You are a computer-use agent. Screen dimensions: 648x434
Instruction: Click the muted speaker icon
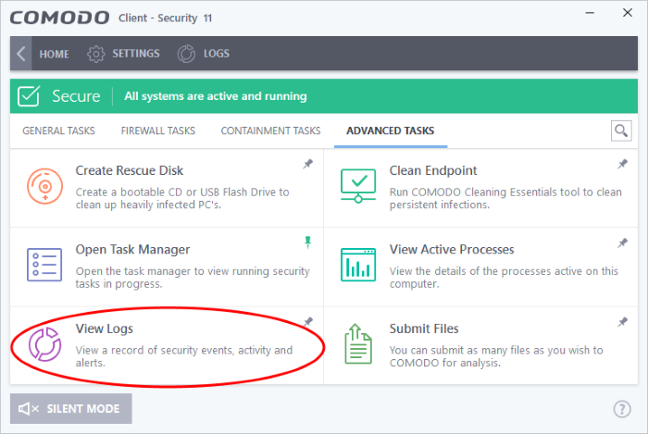pyautogui.click(x=29, y=409)
